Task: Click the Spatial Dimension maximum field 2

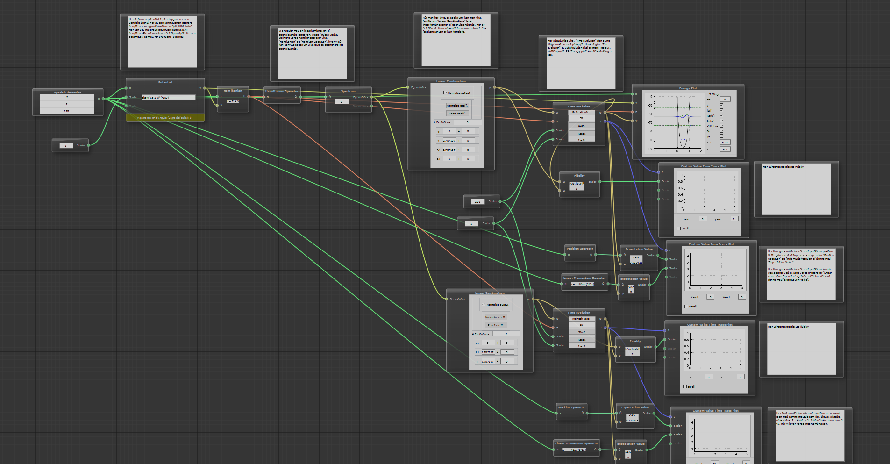Action: (x=67, y=104)
